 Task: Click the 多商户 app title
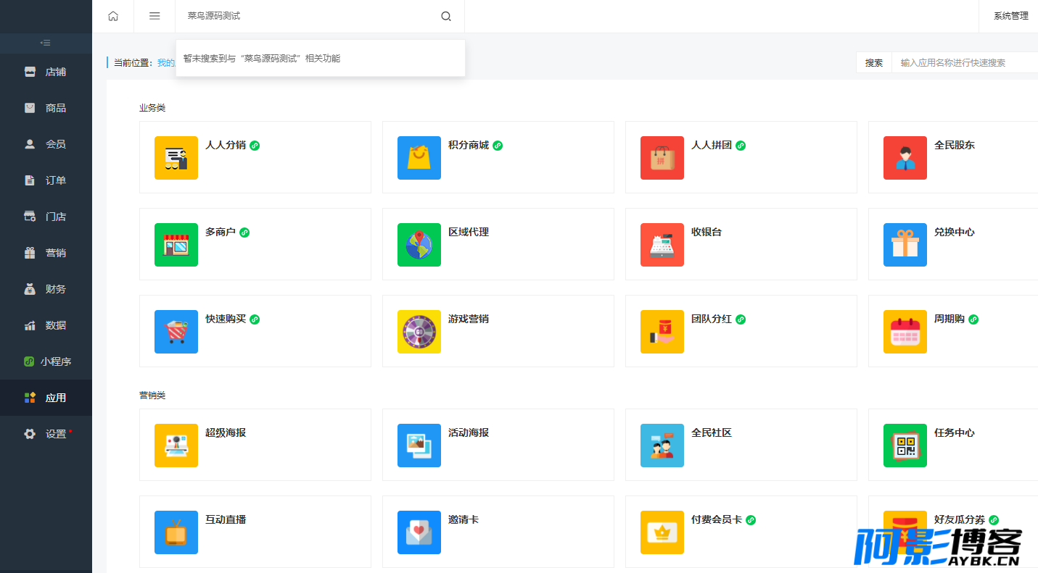tap(221, 232)
